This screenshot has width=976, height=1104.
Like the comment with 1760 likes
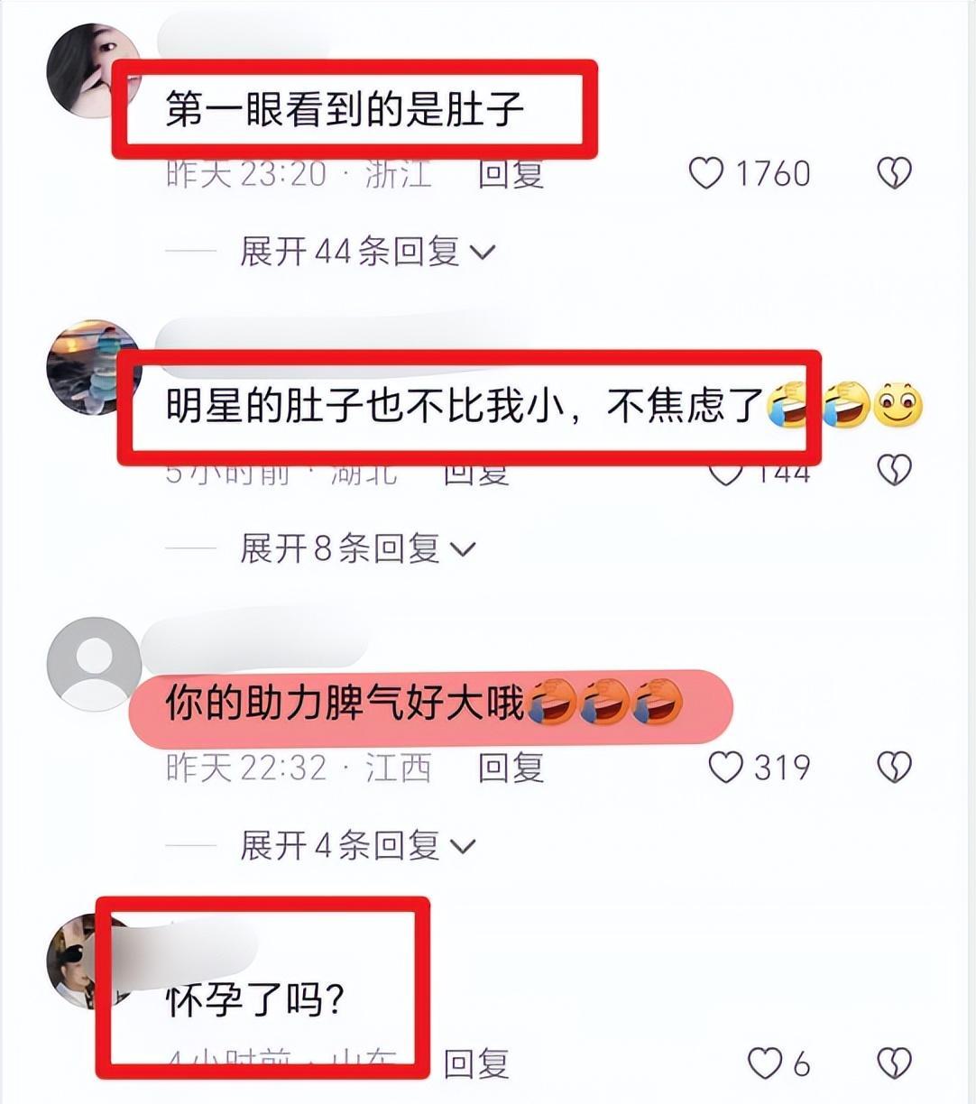[706, 173]
